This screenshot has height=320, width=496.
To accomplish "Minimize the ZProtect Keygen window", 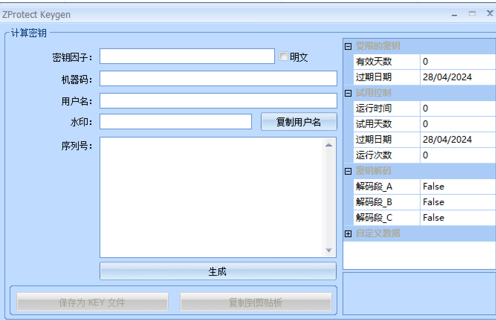I will click(454, 15).
